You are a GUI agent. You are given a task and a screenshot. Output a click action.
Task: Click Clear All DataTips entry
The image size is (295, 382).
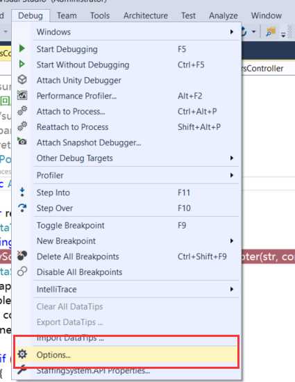tap(136, 307)
